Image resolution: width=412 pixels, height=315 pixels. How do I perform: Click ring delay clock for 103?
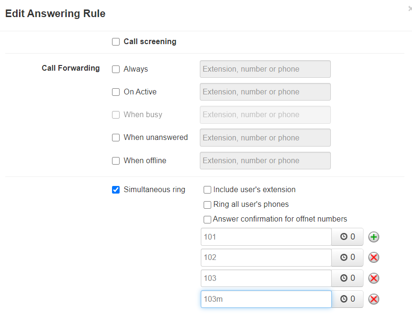click(347, 278)
